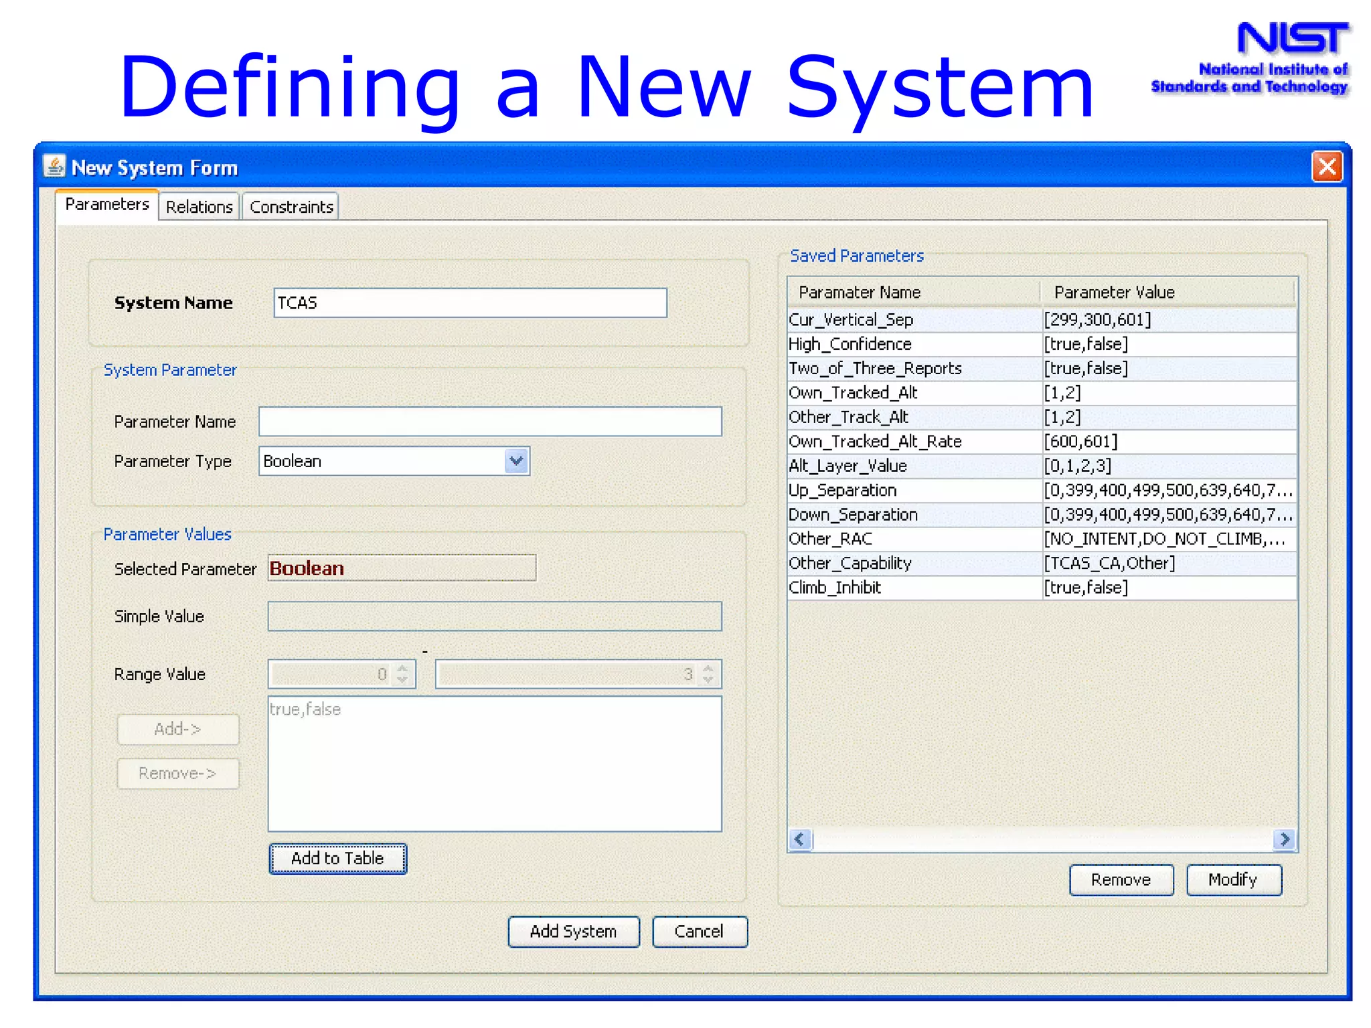Screen dimensions: 1371x1028
Task: Open the Constraints tab
Action: (291, 207)
